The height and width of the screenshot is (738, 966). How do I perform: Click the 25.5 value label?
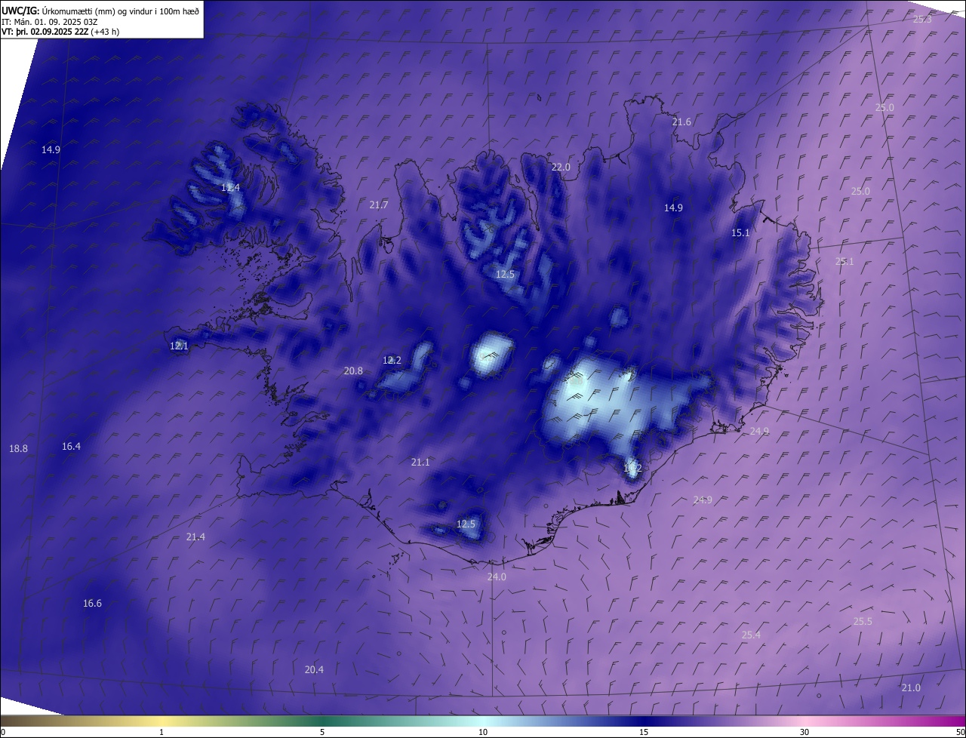(x=863, y=621)
